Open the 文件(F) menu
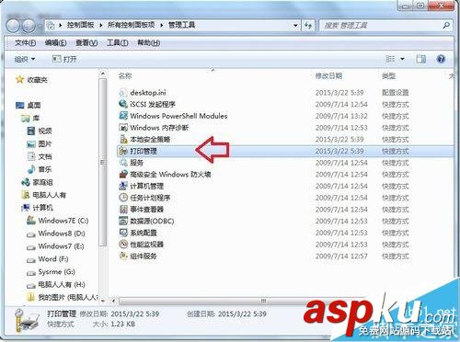Image resolution: width=460 pixels, height=342 pixels. click(25, 43)
